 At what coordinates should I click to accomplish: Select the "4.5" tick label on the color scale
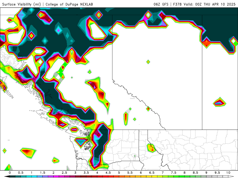pyautogui.click(x=108, y=173)
